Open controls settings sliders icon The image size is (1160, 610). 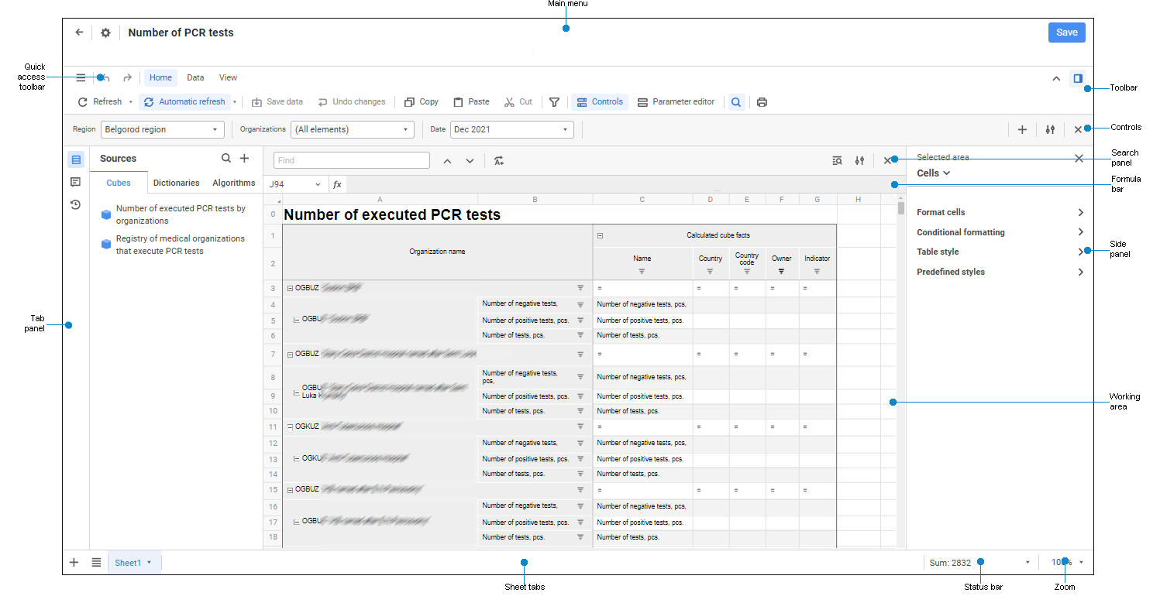click(x=1050, y=130)
